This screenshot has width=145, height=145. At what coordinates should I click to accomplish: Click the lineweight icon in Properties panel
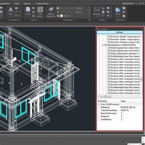pyautogui.click(x=58, y=8)
